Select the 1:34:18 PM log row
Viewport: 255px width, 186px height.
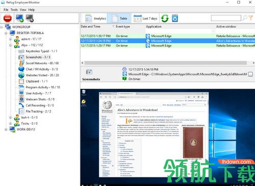(x=167, y=41)
